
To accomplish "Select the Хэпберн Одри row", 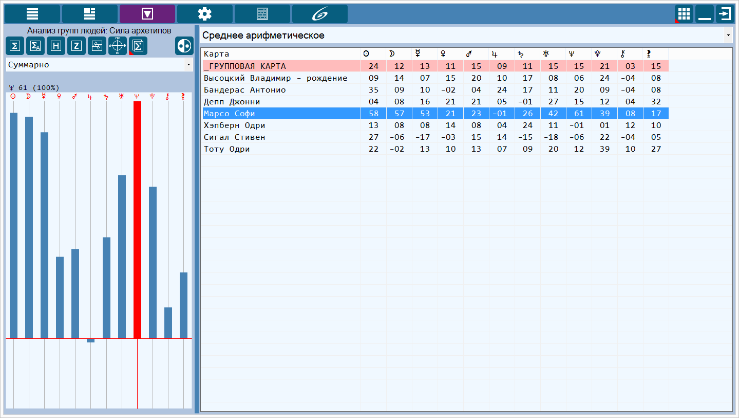I will [x=434, y=125].
